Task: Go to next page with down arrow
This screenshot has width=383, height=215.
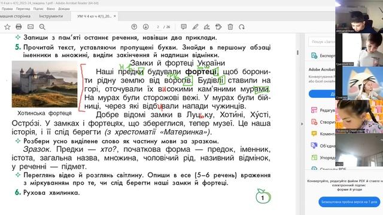Action: [x=146, y=27]
